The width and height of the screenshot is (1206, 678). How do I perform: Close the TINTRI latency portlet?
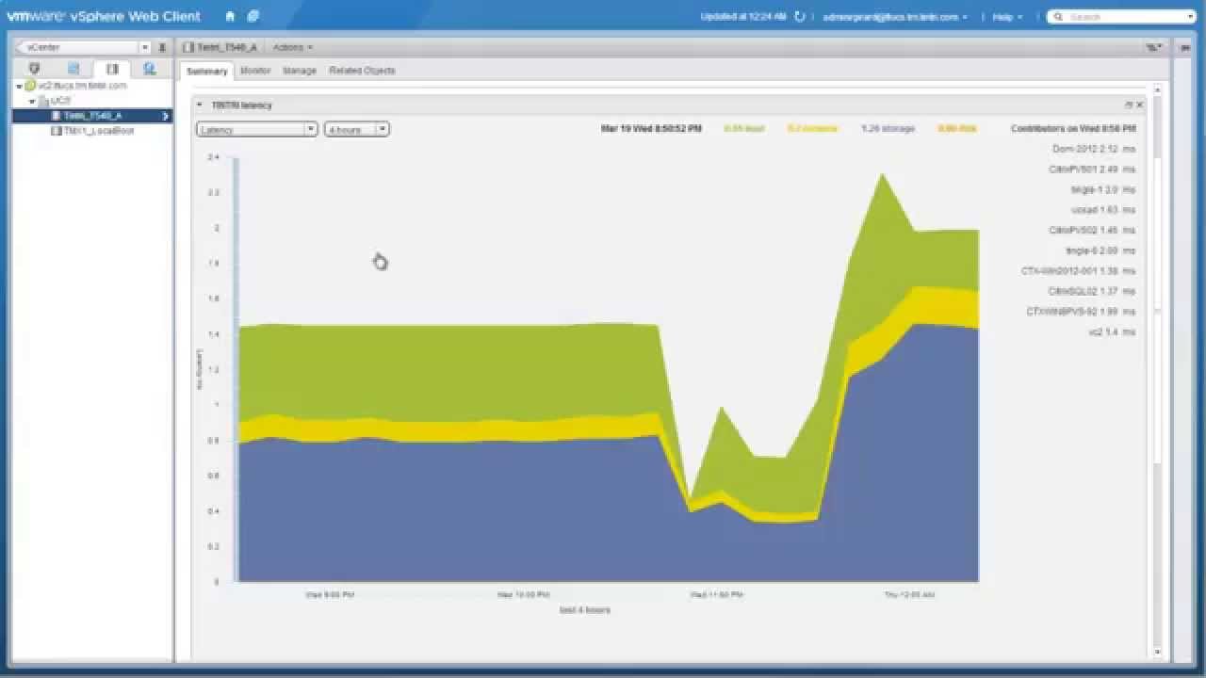tap(1139, 105)
